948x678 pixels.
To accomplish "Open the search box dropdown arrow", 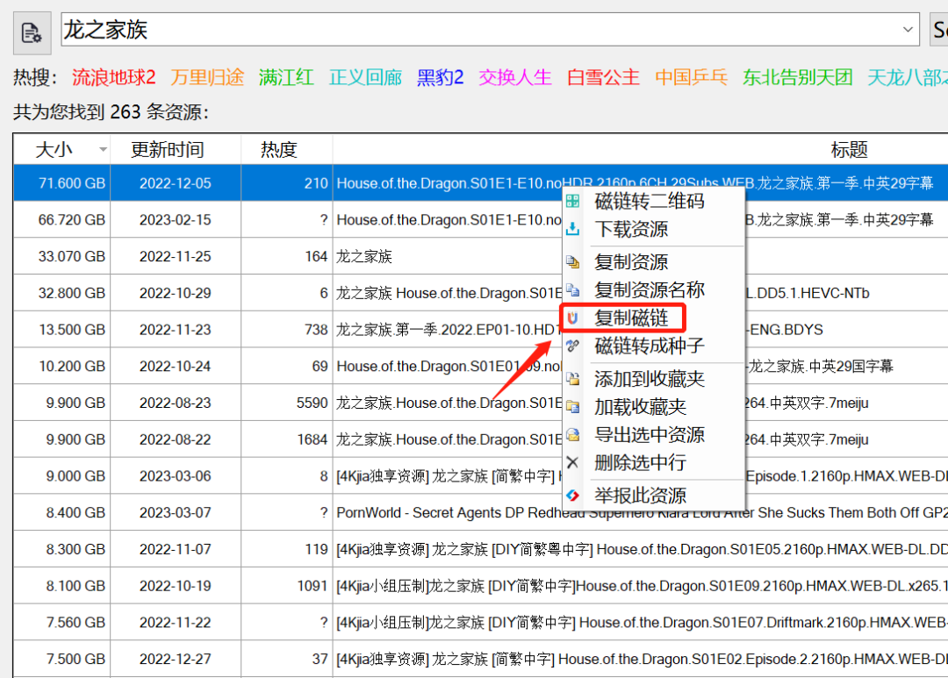I will pos(908,30).
